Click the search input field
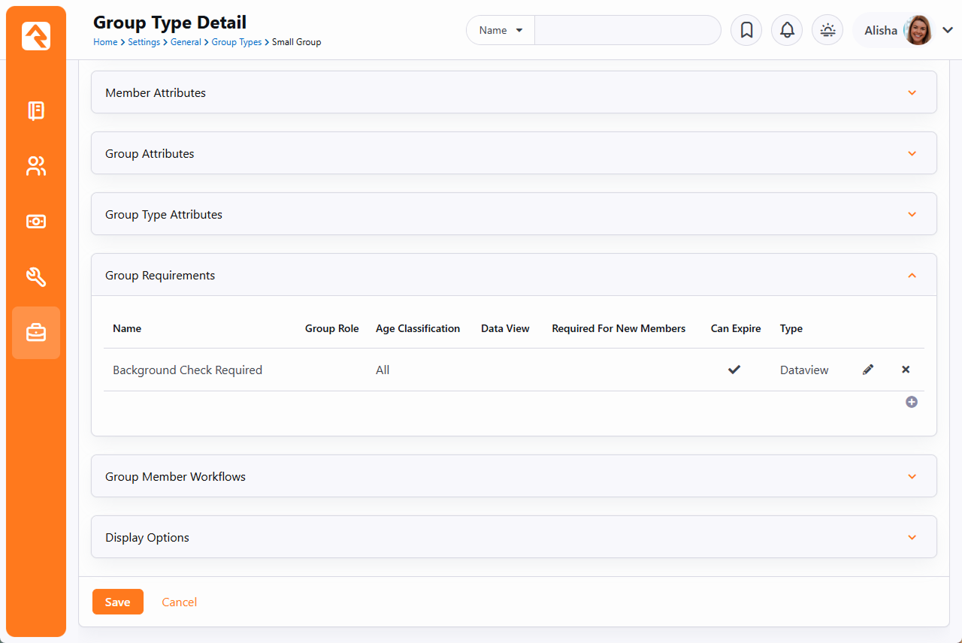The height and width of the screenshot is (643, 962). click(628, 30)
